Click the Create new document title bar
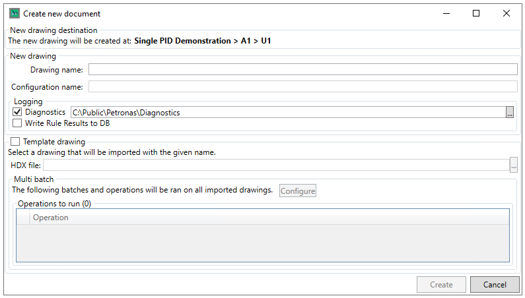Viewport: 525px width, 298px height. tap(231, 13)
